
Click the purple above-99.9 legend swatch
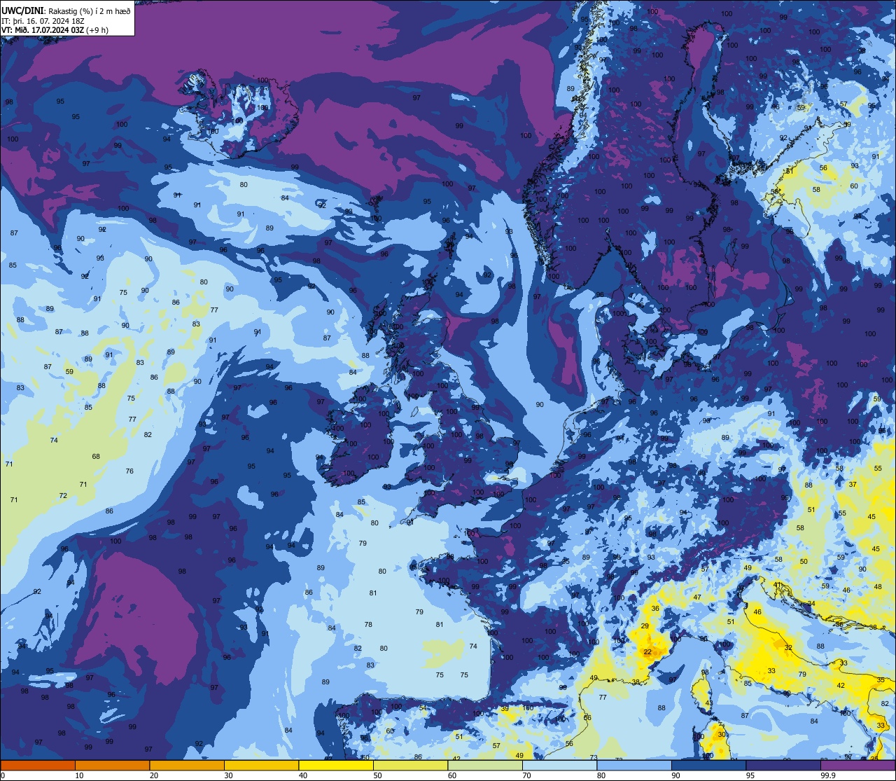pyautogui.click(x=857, y=765)
